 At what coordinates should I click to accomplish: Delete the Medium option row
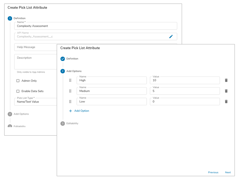coord(226,91)
